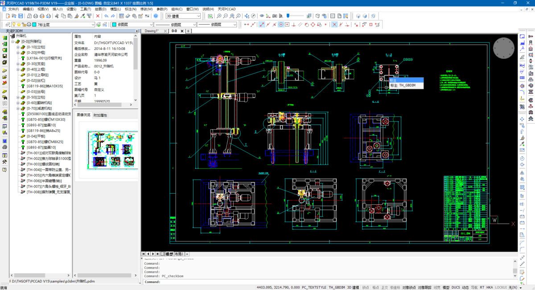The height and width of the screenshot is (290, 535).
Task: Click the 布局1 layout tab
Action: (x=179, y=253)
